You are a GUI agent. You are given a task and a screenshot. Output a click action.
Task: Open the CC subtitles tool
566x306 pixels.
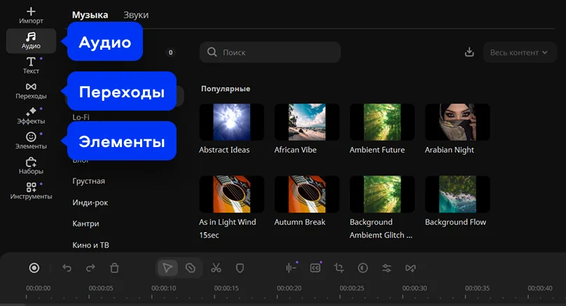[x=315, y=268]
